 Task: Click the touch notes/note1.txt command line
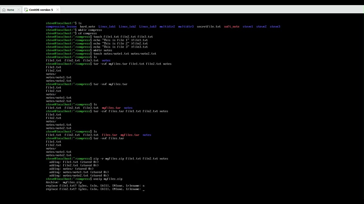(x=125, y=54)
